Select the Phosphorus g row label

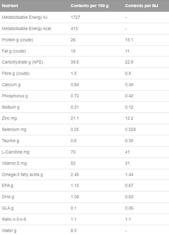15,96
